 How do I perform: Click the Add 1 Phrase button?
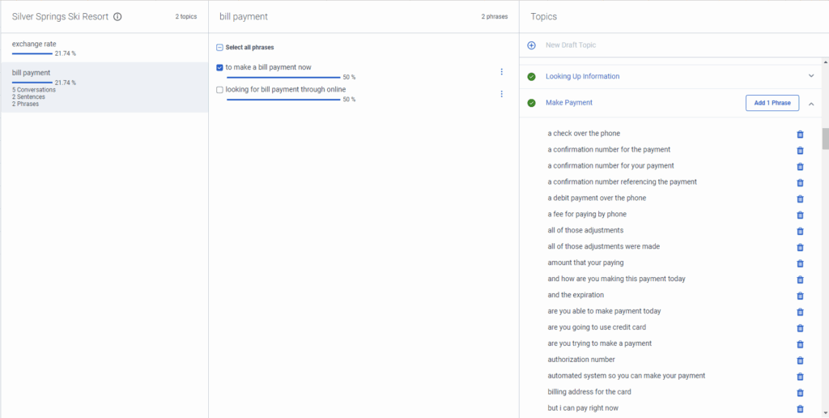(772, 103)
